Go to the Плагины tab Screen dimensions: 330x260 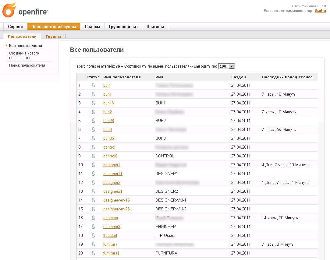click(x=155, y=27)
